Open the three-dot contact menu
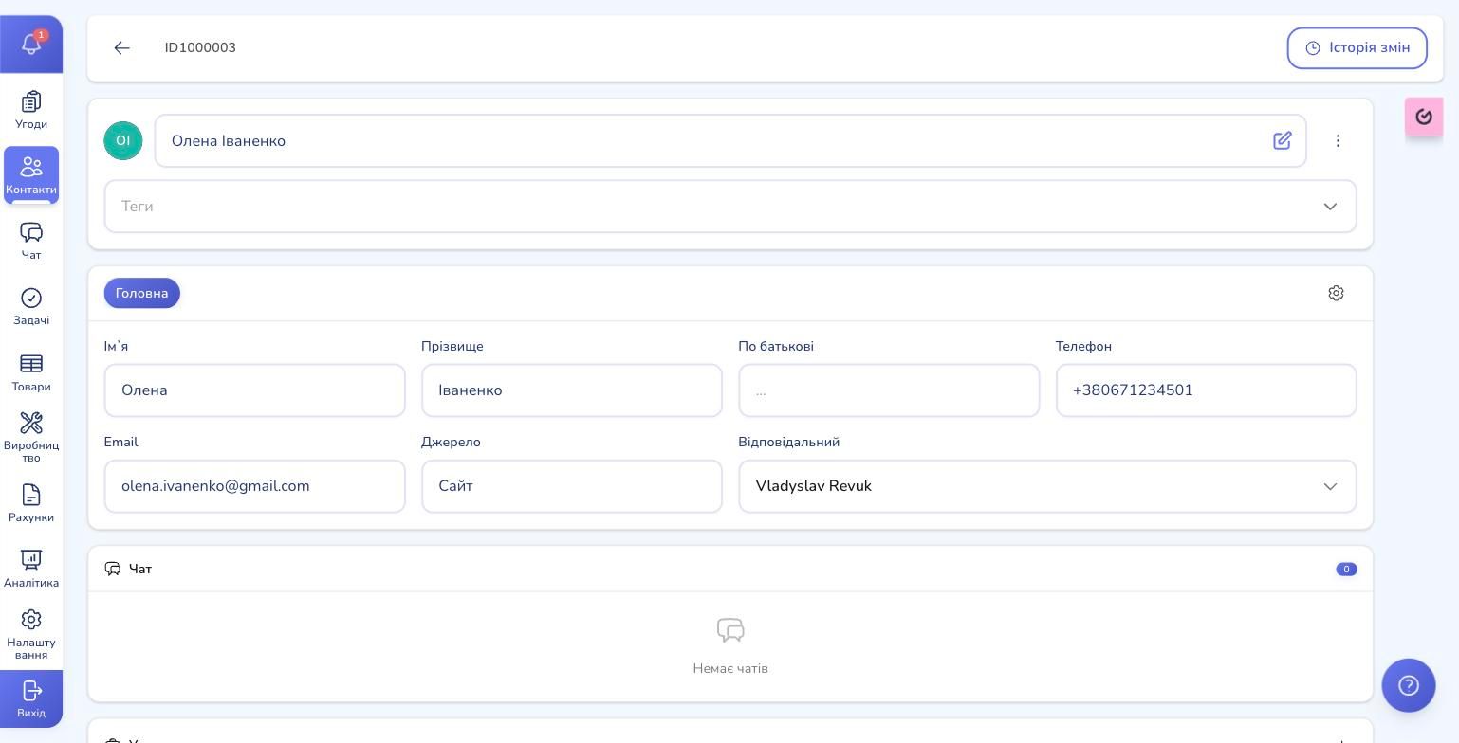Image resolution: width=1459 pixels, height=743 pixels. tap(1339, 140)
